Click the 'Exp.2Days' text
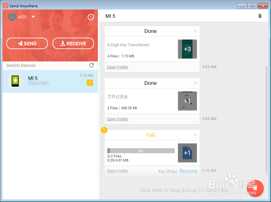271x202 pixels. pyautogui.click(x=168, y=171)
